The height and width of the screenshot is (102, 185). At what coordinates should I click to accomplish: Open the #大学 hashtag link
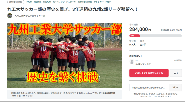[108, 2]
